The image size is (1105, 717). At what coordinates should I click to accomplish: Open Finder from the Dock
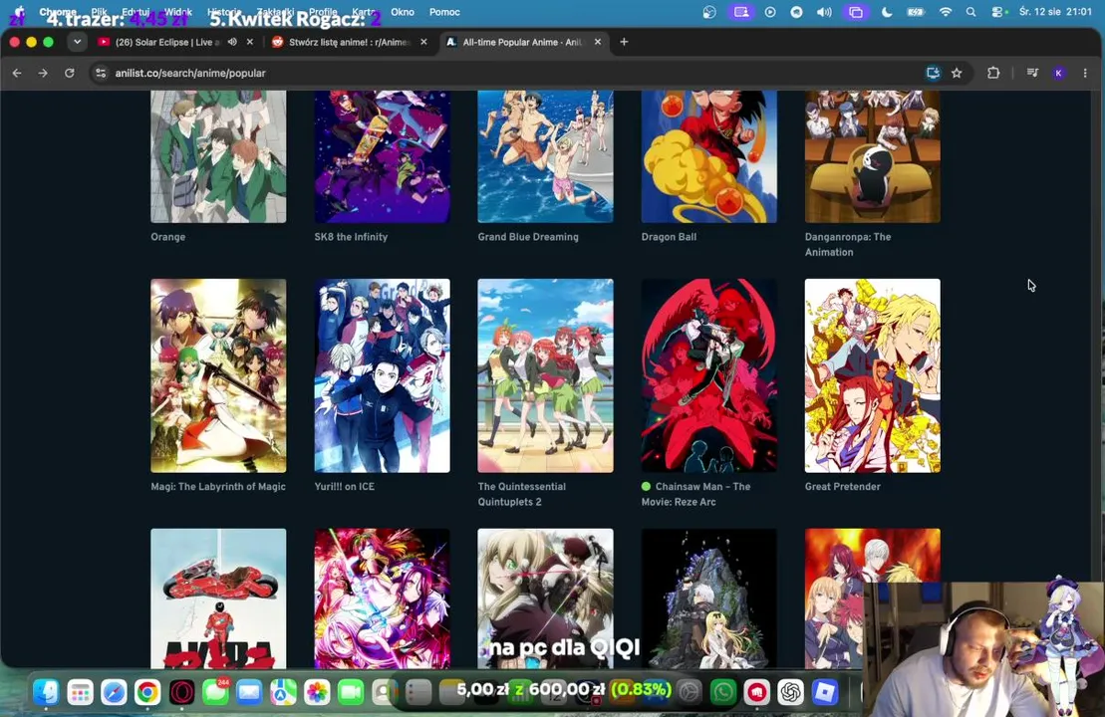pyautogui.click(x=46, y=692)
